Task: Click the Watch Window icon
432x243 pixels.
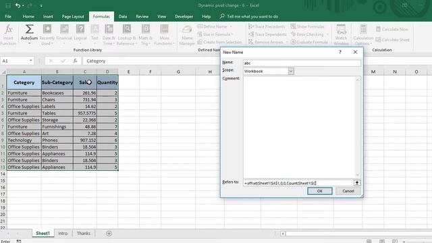Action: [x=341, y=29]
